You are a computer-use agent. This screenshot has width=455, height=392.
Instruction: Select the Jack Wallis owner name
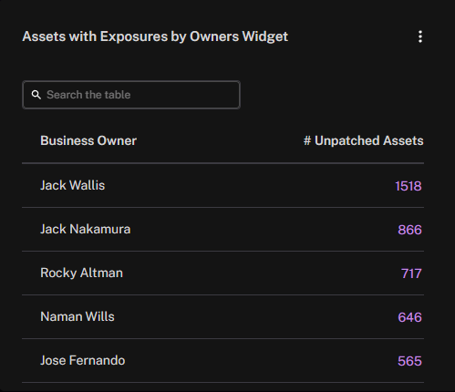73,185
